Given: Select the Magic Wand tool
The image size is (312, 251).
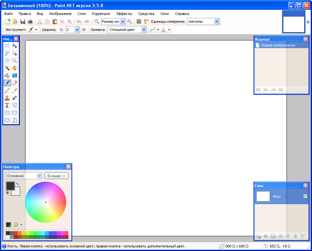Looking at the screenshot, I should click(7, 68).
